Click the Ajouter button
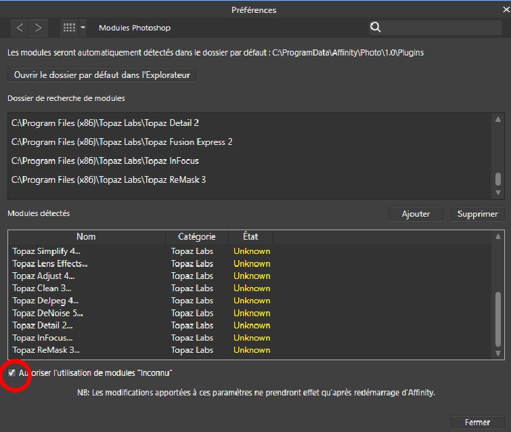511x432 pixels. [x=416, y=214]
